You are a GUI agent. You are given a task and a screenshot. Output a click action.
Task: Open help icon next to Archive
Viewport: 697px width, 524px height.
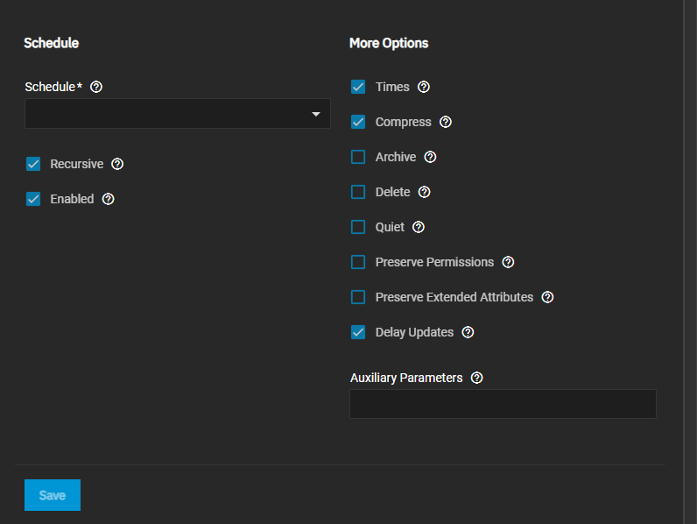click(430, 157)
